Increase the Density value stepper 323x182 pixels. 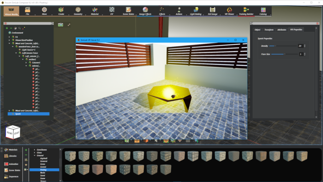pyautogui.click(x=305, y=45)
